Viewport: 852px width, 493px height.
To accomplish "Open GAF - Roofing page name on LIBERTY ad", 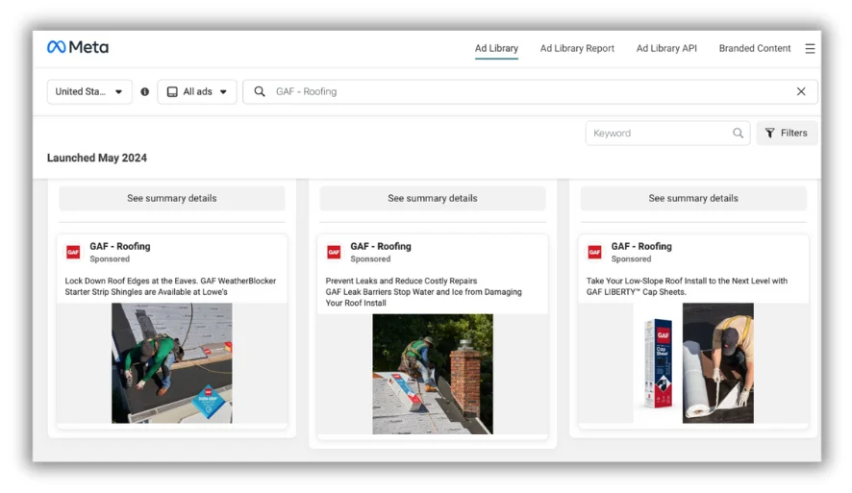I will tap(641, 246).
